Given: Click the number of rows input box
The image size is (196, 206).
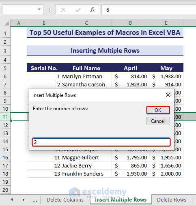Looking at the screenshot, I should tap(101, 142).
